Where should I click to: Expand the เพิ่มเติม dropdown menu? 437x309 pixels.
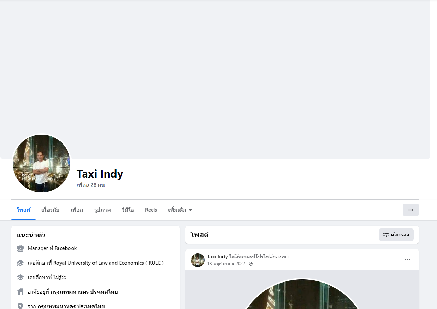coord(180,210)
